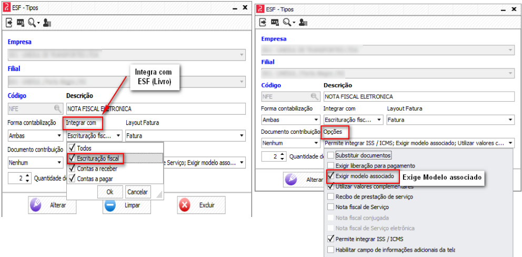The image size is (522, 257).
Task: Uncheck Permite integrar ISS / ICMS
Action: click(x=330, y=239)
